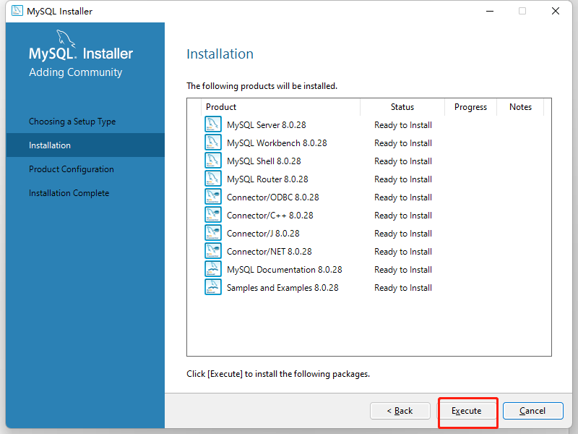The width and height of the screenshot is (578, 434).
Task: Click the Connector/C++ 8.0.28 product icon
Action: click(x=213, y=215)
